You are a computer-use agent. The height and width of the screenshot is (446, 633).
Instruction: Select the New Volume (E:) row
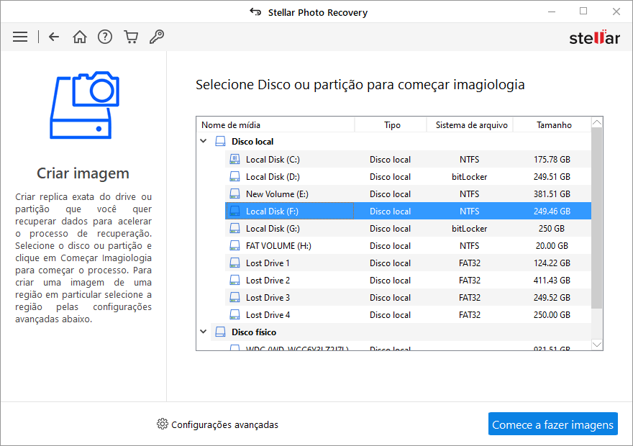(x=408, y=194)
